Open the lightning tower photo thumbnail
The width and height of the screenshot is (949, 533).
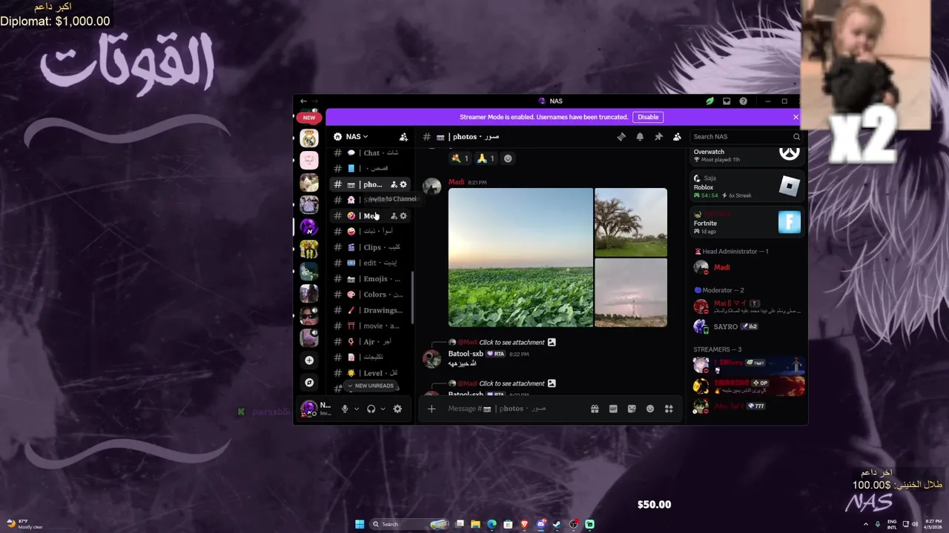click(x=631, y=292)
